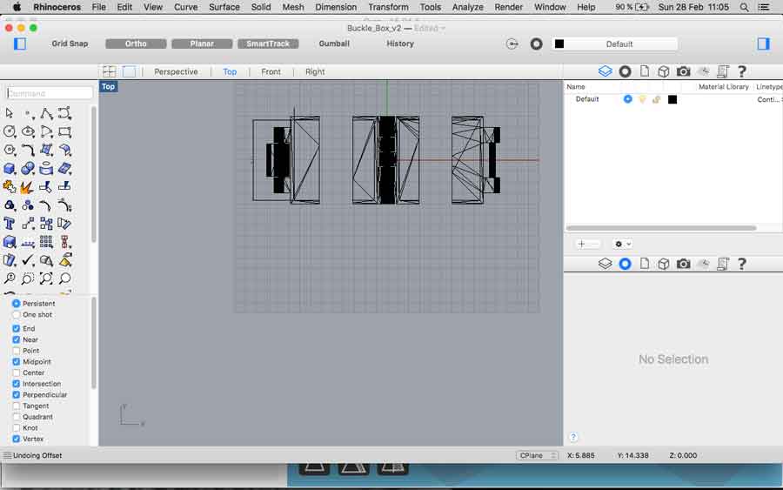The image size is (783, 490).
Task: Choose the Arc tool
Action: (46, 132)
